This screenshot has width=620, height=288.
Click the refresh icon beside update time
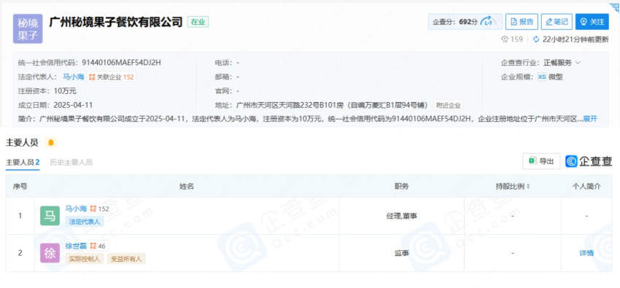[536, 39]
